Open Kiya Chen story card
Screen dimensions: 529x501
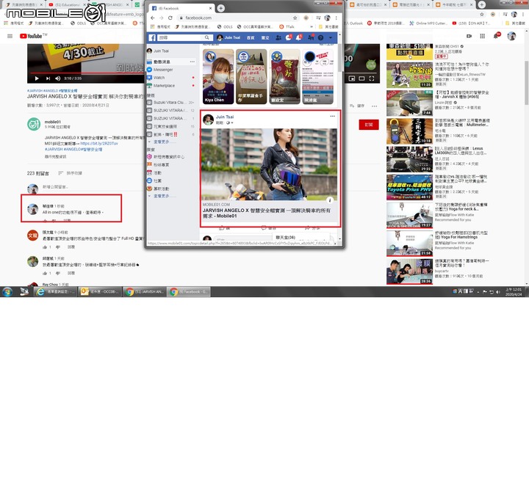point(218,76)
